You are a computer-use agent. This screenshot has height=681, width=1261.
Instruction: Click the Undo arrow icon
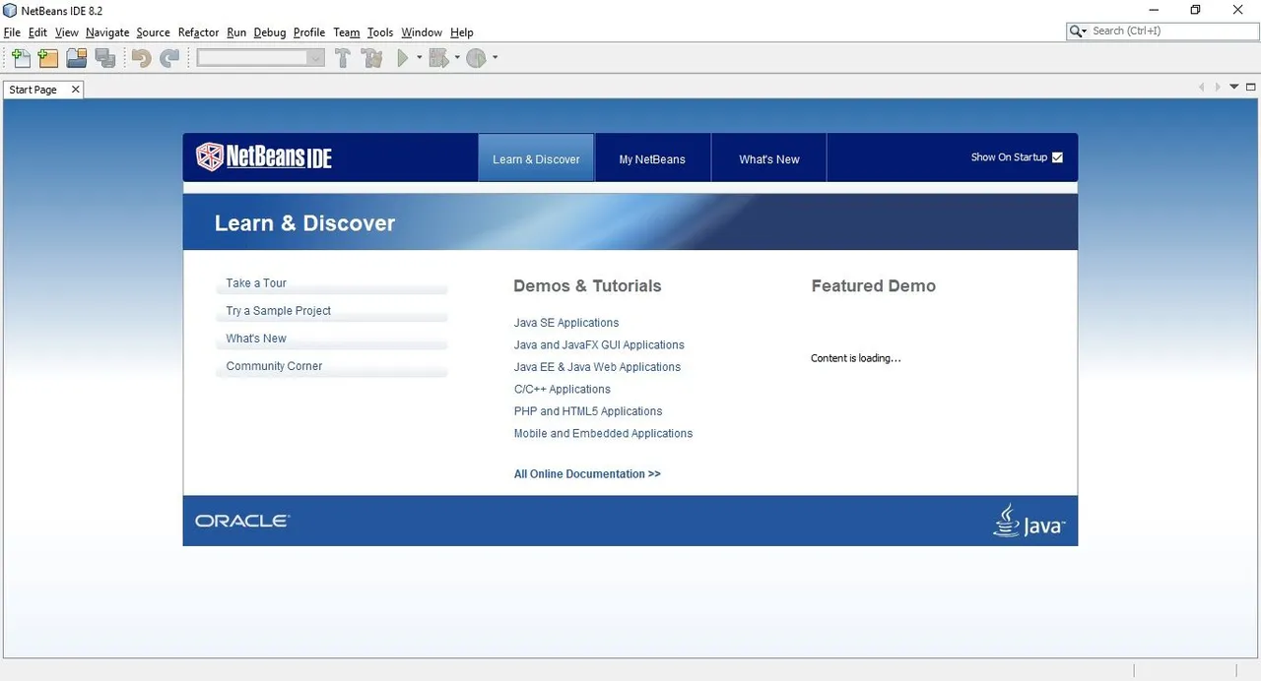(142, 58)
